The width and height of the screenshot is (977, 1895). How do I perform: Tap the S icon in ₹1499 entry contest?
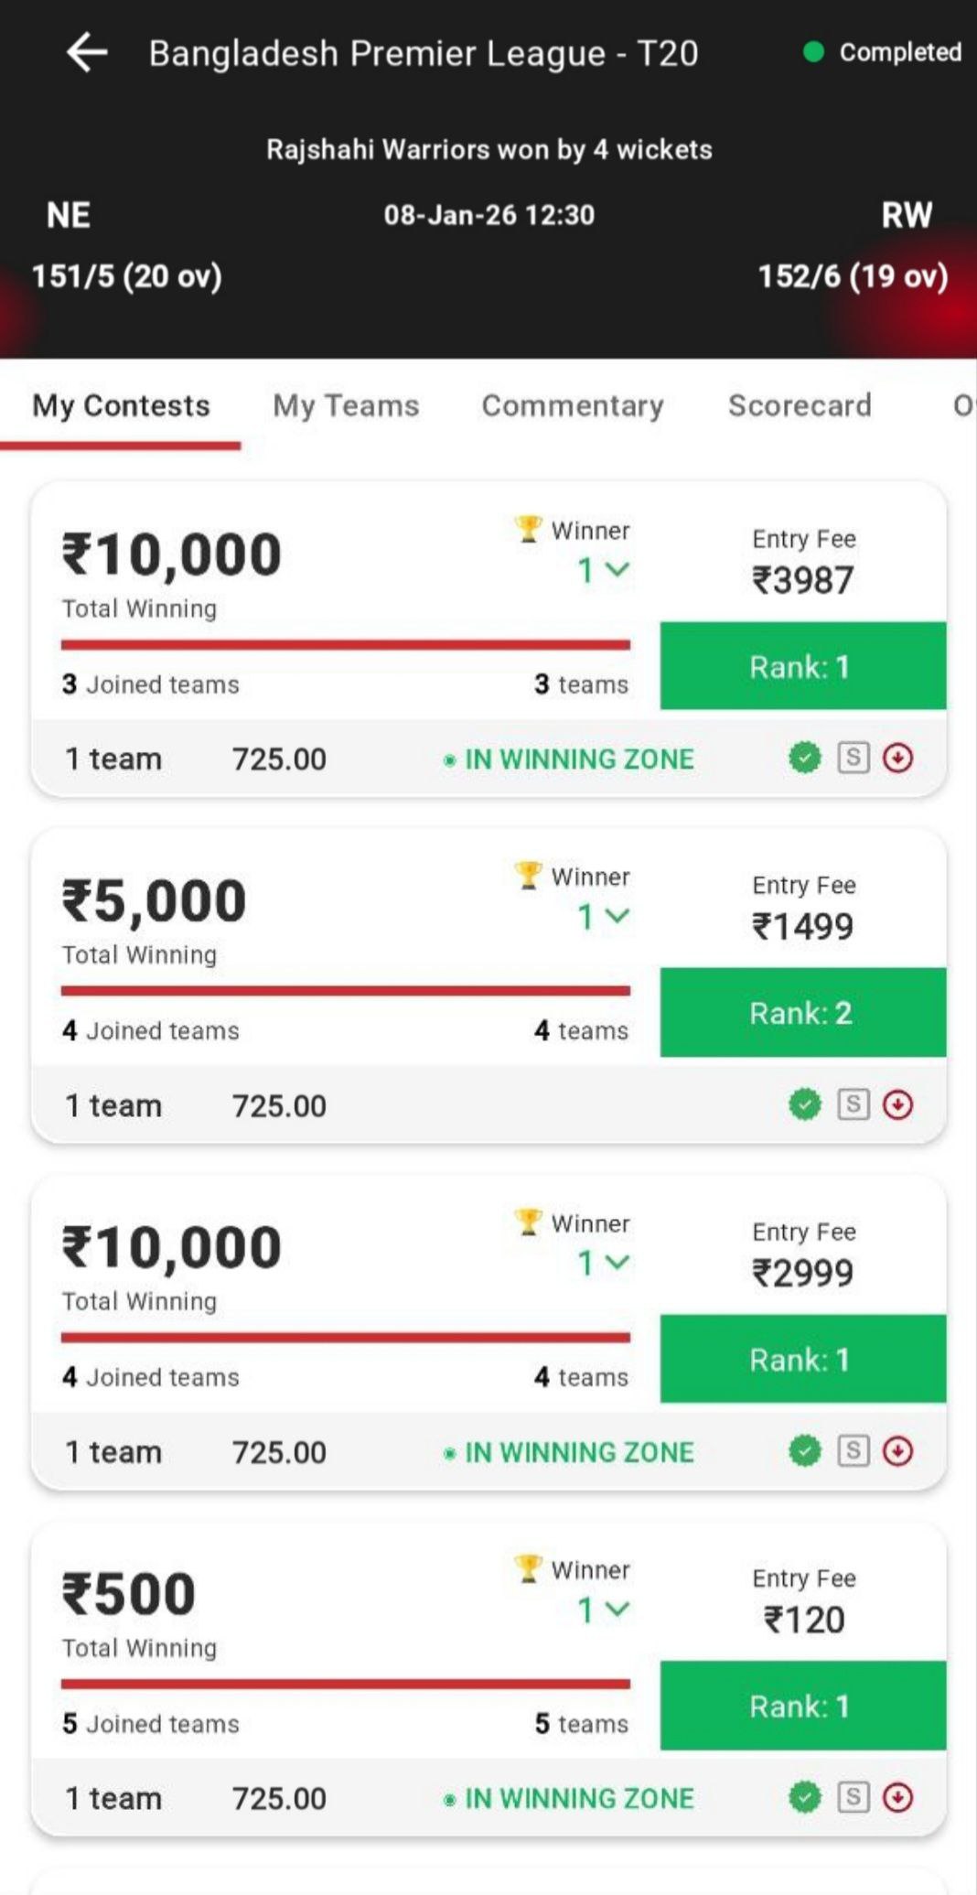[x=853, y=1104]
